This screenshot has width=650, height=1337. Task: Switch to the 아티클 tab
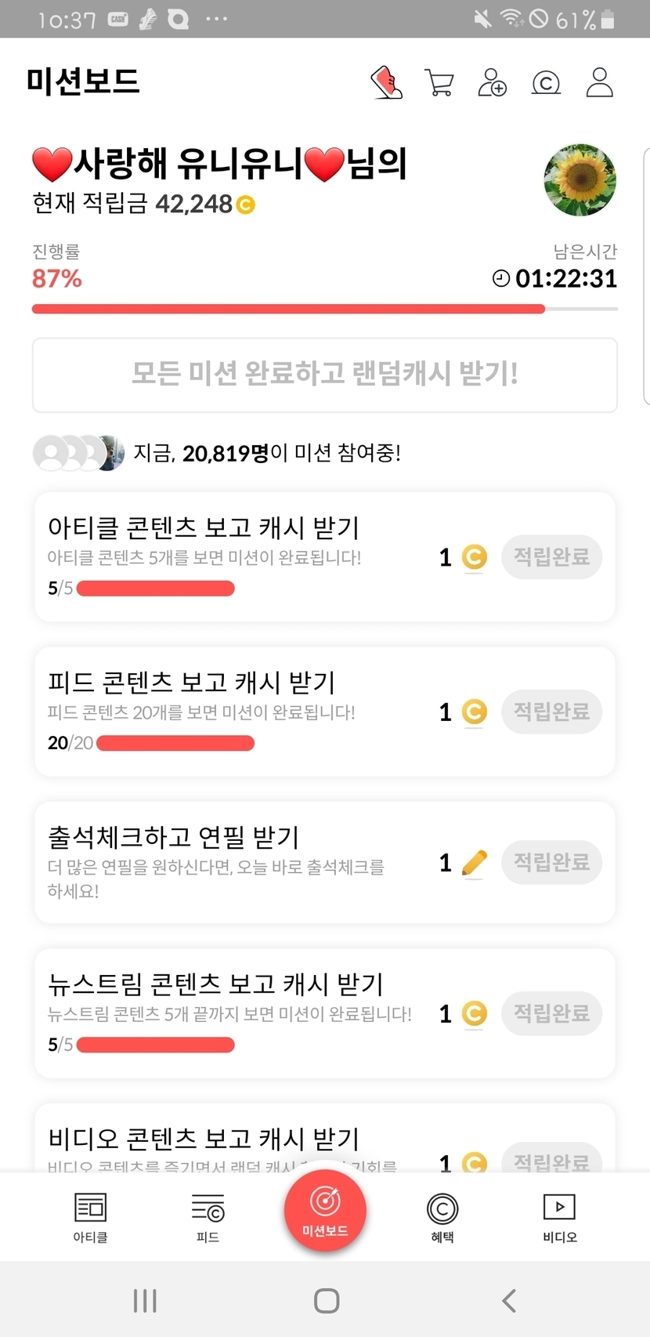pos(90,1217)
